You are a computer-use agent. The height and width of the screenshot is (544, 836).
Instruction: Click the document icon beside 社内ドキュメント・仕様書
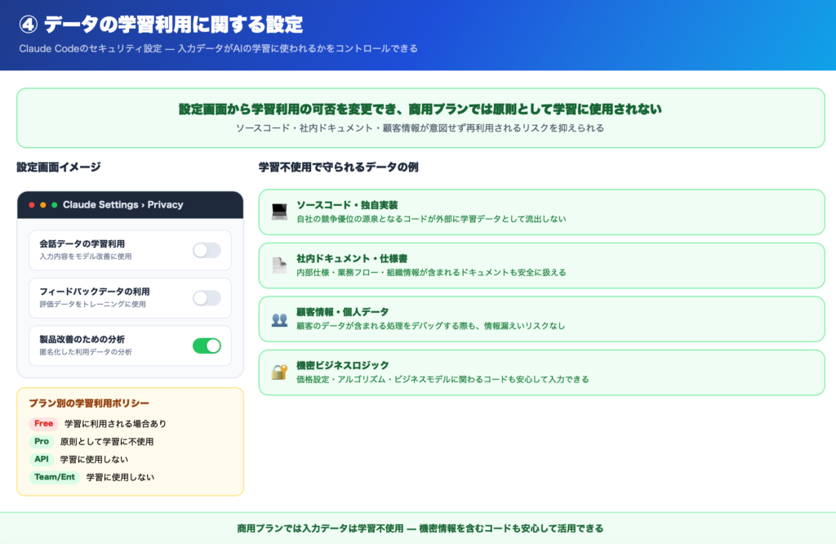[x=279, y=265]
